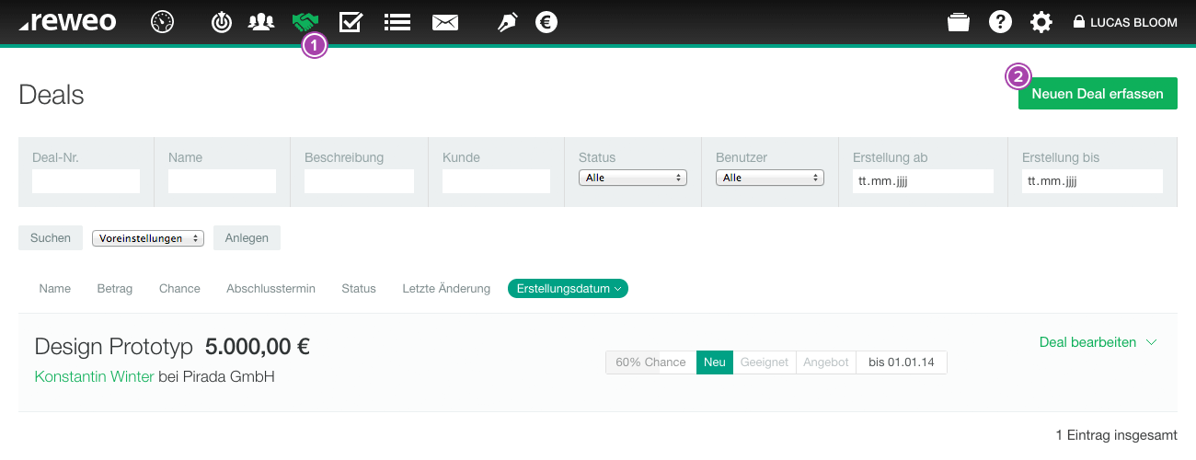Click the Anlegen button

click(x=247, y=237)
